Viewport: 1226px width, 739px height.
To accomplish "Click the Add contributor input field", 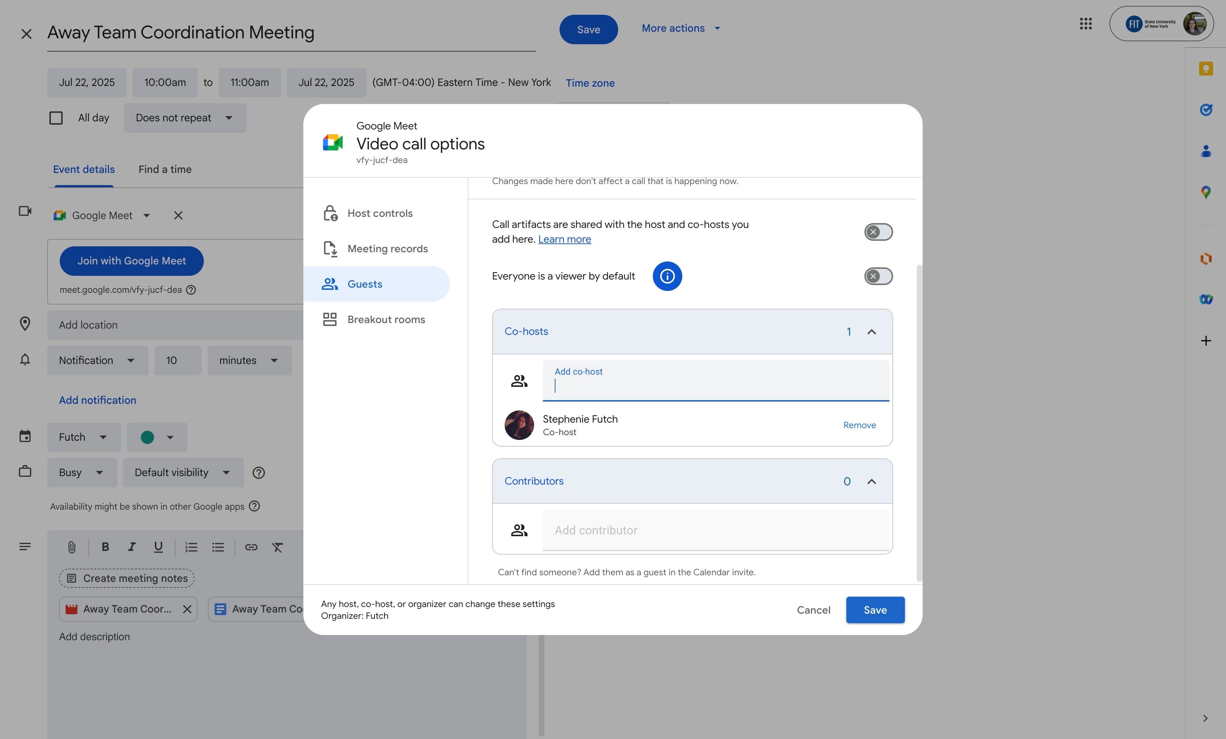I will click(x=715, y=530).
